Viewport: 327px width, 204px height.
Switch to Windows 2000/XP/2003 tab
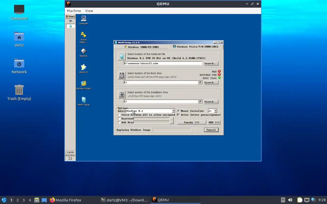pos(142,47)
